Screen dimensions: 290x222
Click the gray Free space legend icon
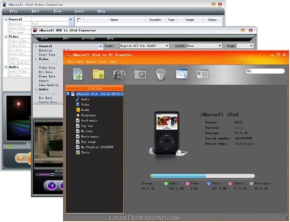tap(251, 183)
